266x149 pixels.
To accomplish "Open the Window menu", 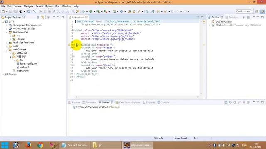I will [x=66, y=6].
